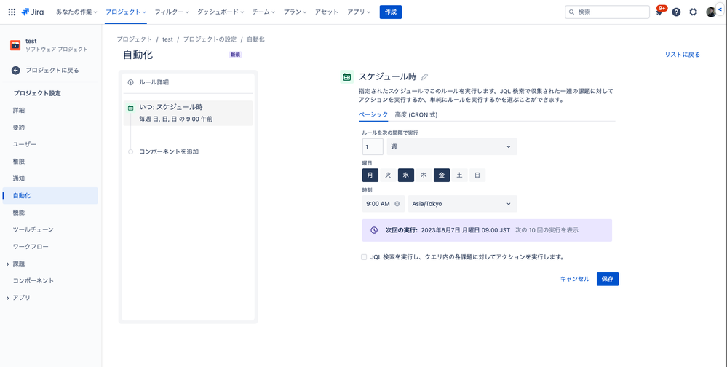The height and width of the screenshot is (367, 727).
Task: Click 次の 10 回の実行を表示 link
Action: click(x=547, y=230)
